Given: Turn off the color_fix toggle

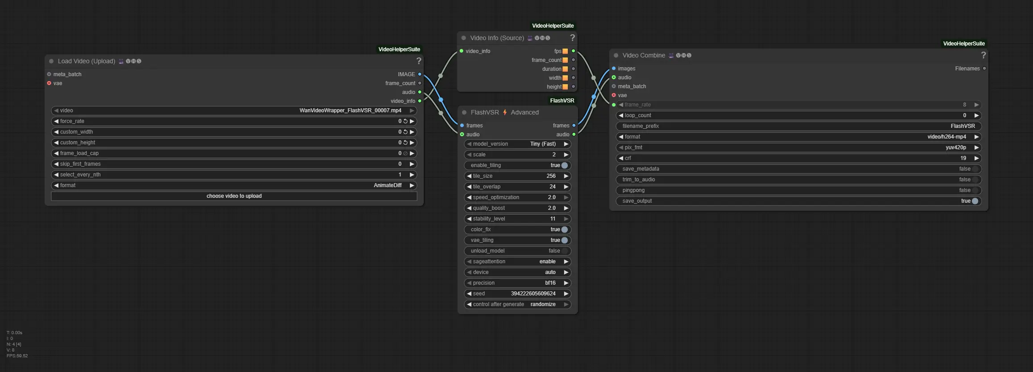Looking at the screenshot, I should pyautogui.click(x=564, y=229).
